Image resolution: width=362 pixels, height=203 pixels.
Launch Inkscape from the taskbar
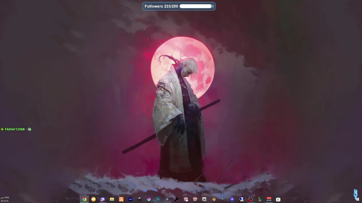[140, 199]
